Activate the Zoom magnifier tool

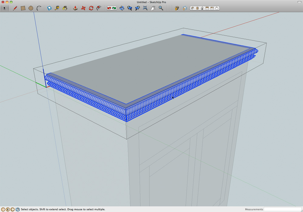(x=161, y=8)
